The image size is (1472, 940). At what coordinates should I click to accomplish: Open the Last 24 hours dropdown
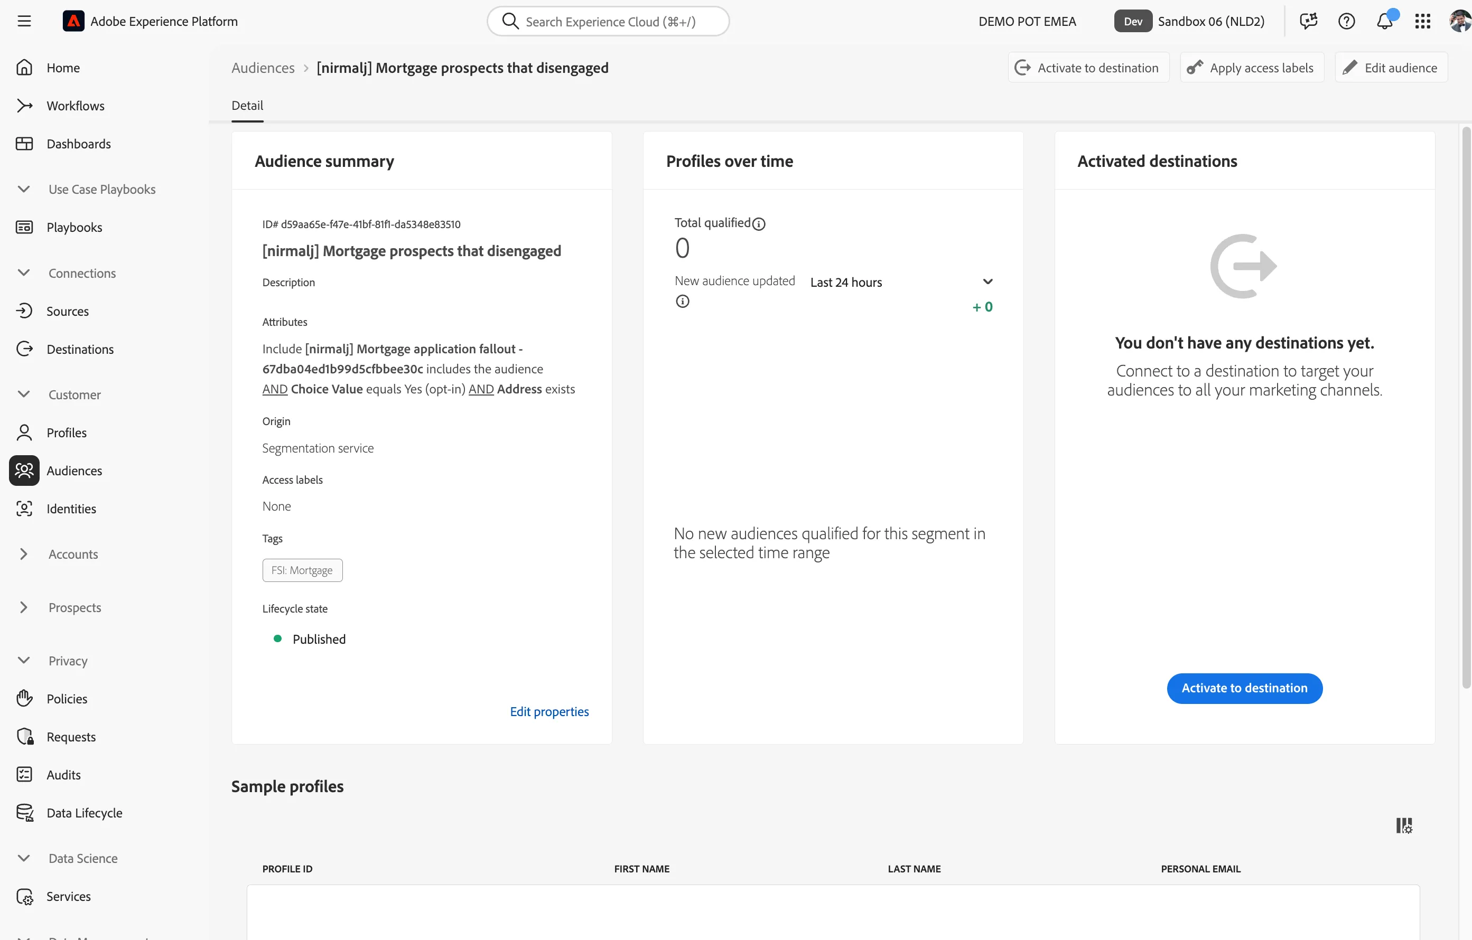901,283
